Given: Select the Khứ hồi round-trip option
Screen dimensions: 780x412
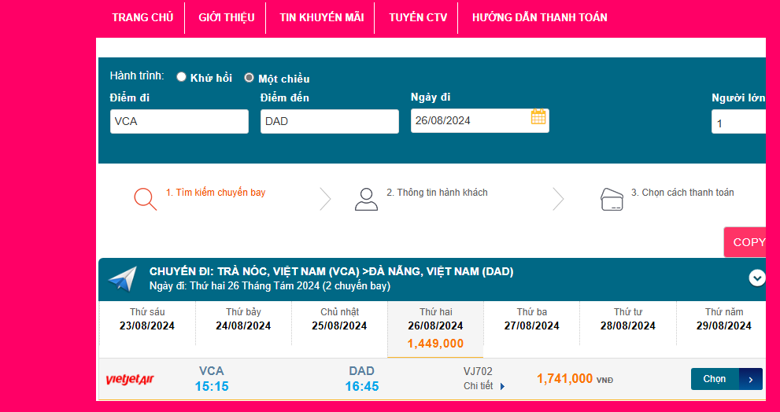Looking at the screenshot, I should point(182,77).
